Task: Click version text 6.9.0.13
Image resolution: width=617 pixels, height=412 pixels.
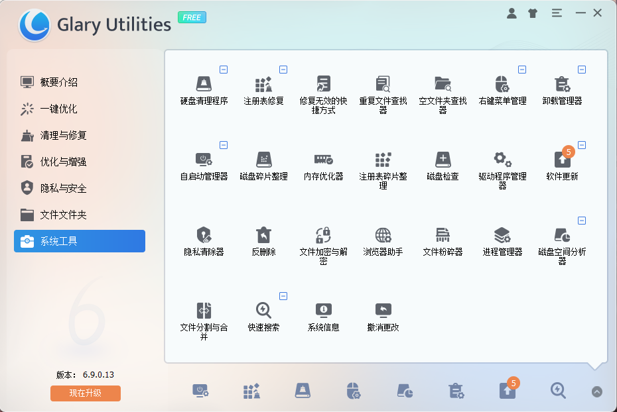Action: [x=98, y=375]
